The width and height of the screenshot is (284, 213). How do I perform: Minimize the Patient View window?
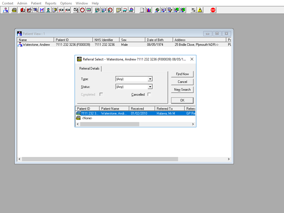[207, 34]
